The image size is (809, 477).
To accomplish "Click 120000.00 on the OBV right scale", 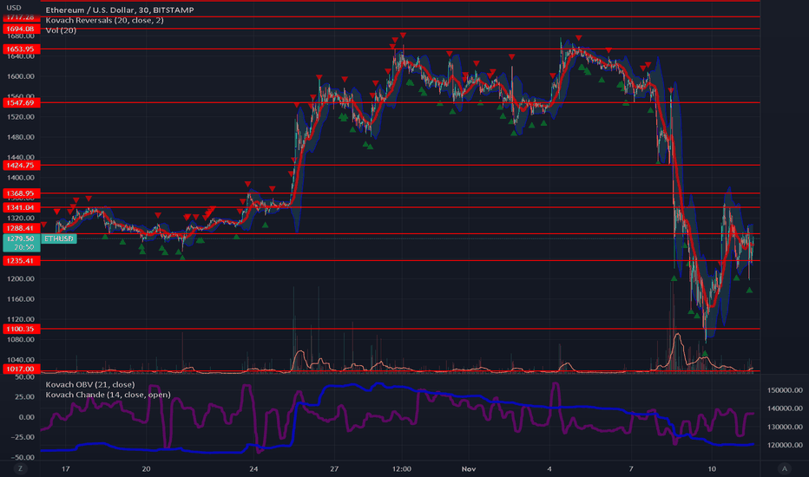I will tap(785, 445).
